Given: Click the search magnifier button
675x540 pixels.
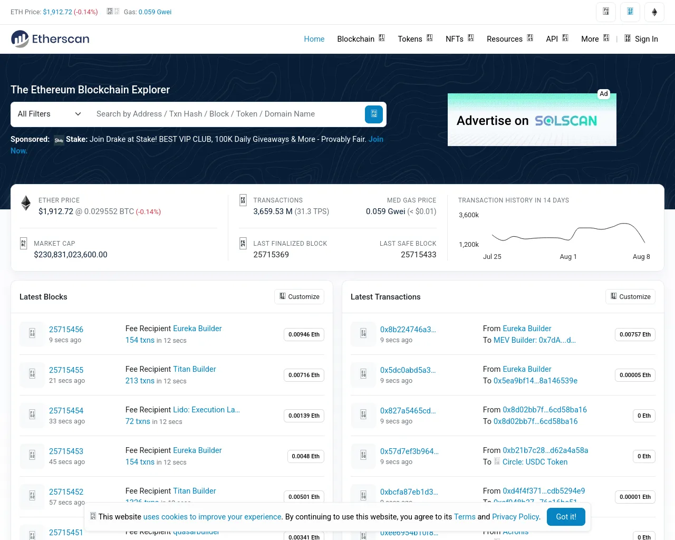Looking at the screenshot, I should [374, 114].
